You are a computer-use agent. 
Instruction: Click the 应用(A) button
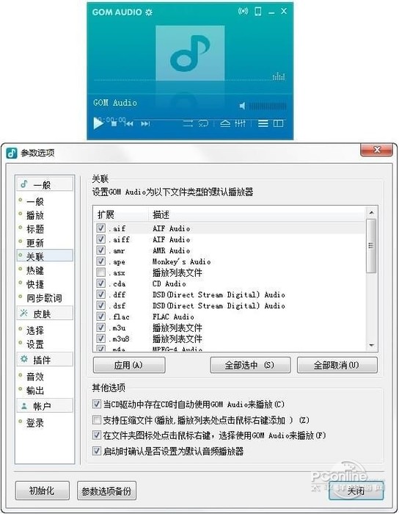(129, 365)
